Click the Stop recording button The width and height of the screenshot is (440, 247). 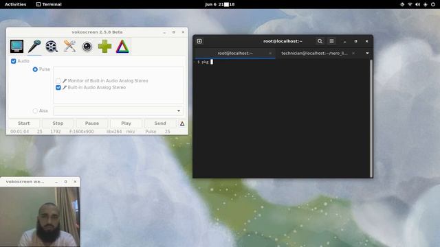coord(58,123)
